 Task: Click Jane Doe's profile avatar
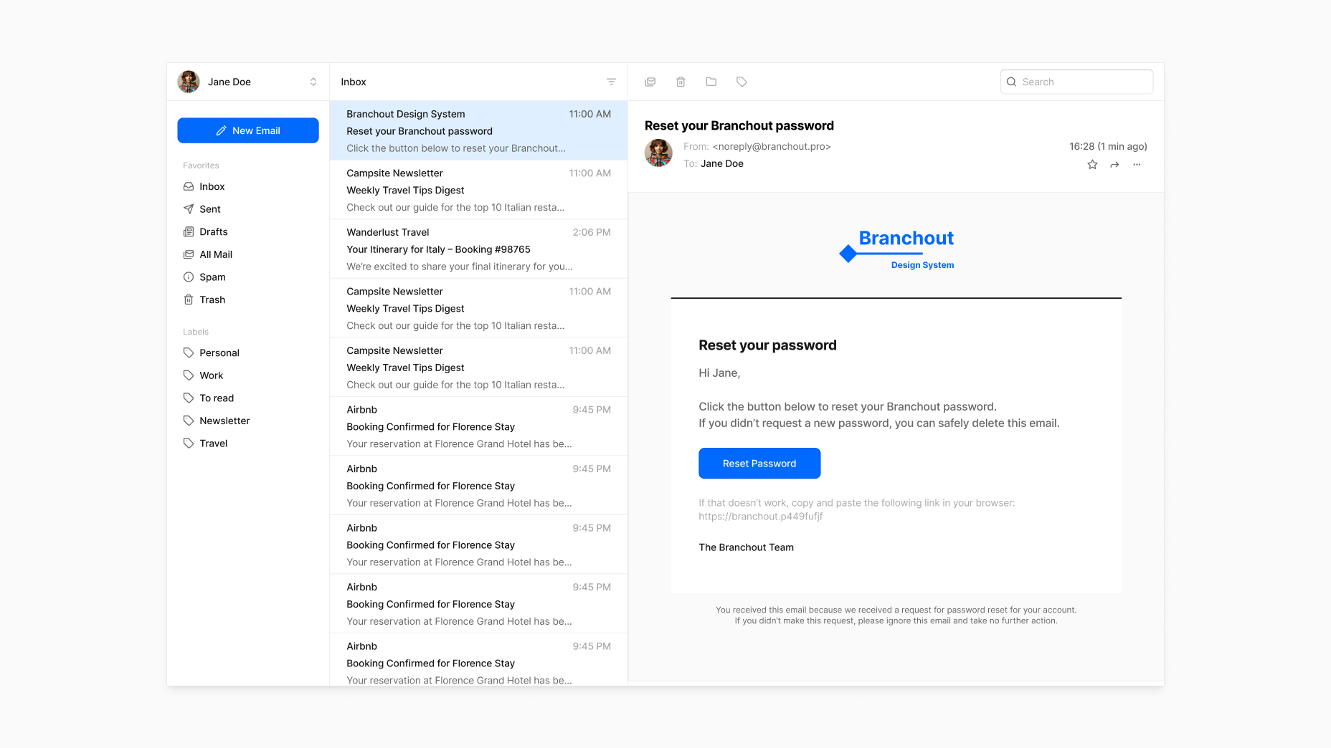coord(188,82)
